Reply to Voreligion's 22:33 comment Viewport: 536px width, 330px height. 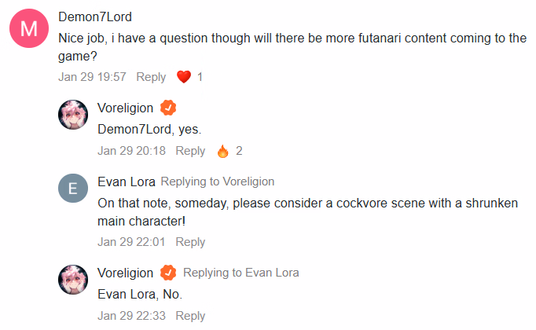tap(190, 316)
